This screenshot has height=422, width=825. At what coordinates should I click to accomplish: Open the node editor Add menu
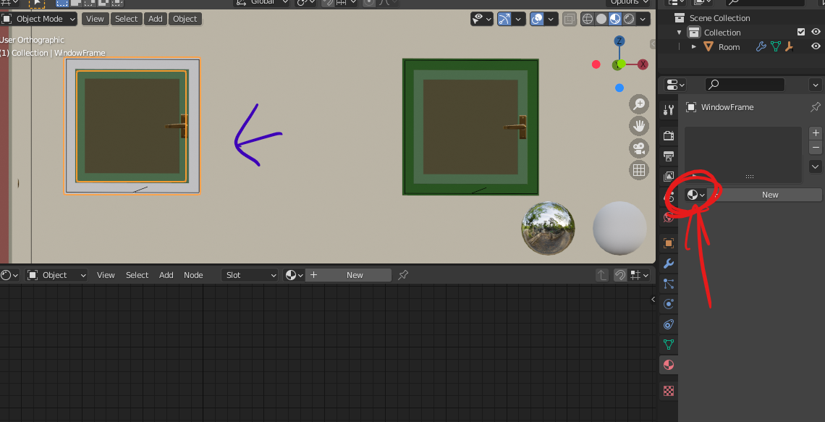tap(166, 275)
